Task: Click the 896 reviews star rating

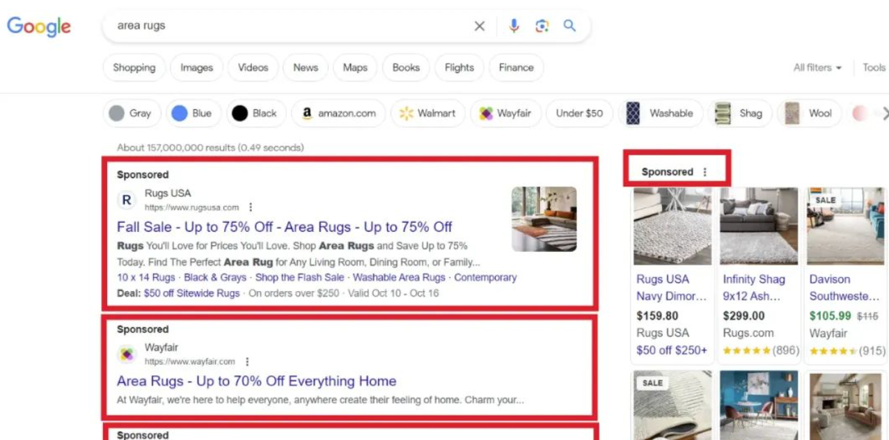Action: click(x=761, y=351)
